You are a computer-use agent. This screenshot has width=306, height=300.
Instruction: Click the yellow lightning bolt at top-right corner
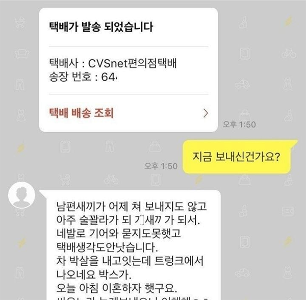click(288, 21)
